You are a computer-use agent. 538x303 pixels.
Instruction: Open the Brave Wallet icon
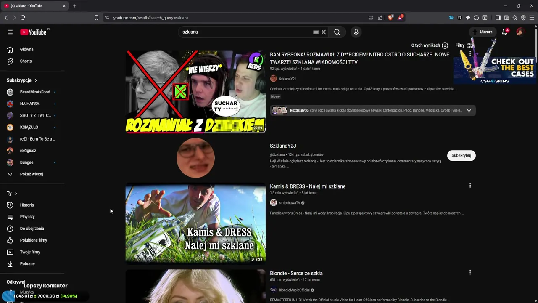506,18
